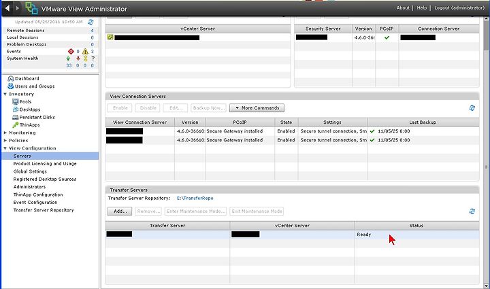Sort by Last Backup column header
The height and width of the screenshot is (289, 490).
423,122
